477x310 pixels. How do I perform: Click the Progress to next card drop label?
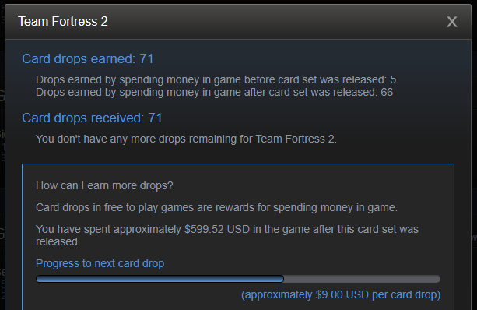coord(100,264)
